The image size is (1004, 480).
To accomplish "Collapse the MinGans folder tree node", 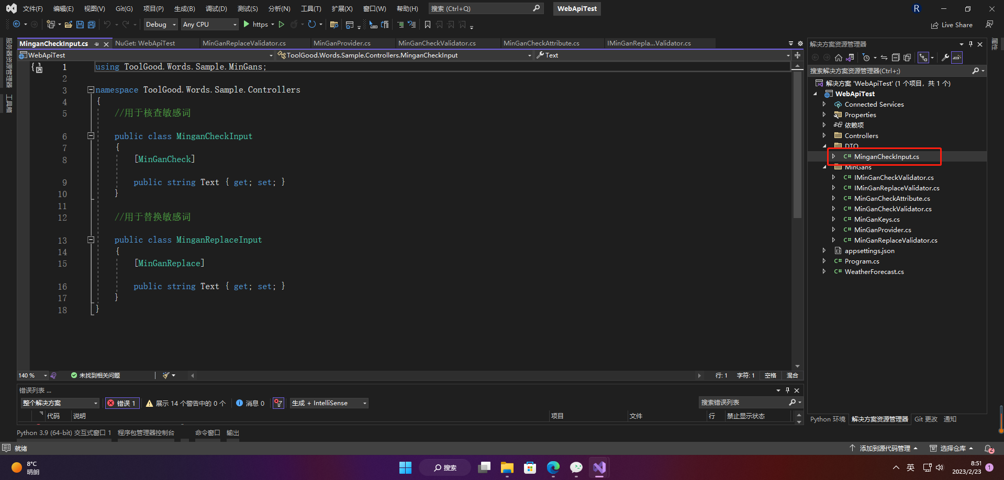I will [x=825, y=167].
